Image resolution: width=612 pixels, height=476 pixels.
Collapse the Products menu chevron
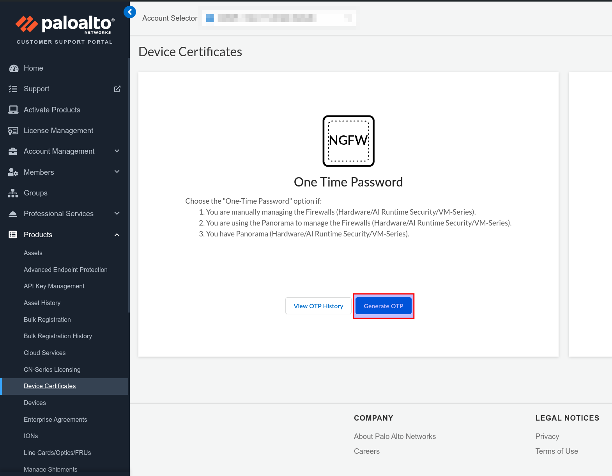coord(117,234)
